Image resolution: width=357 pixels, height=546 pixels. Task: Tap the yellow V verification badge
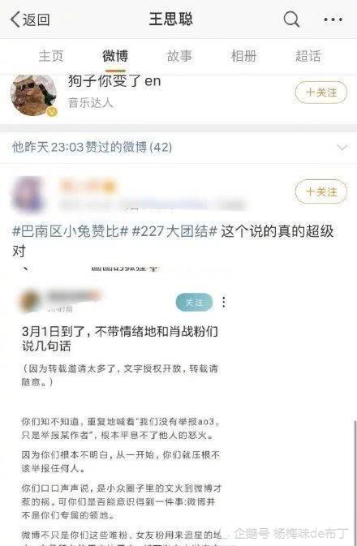[52, 112]
